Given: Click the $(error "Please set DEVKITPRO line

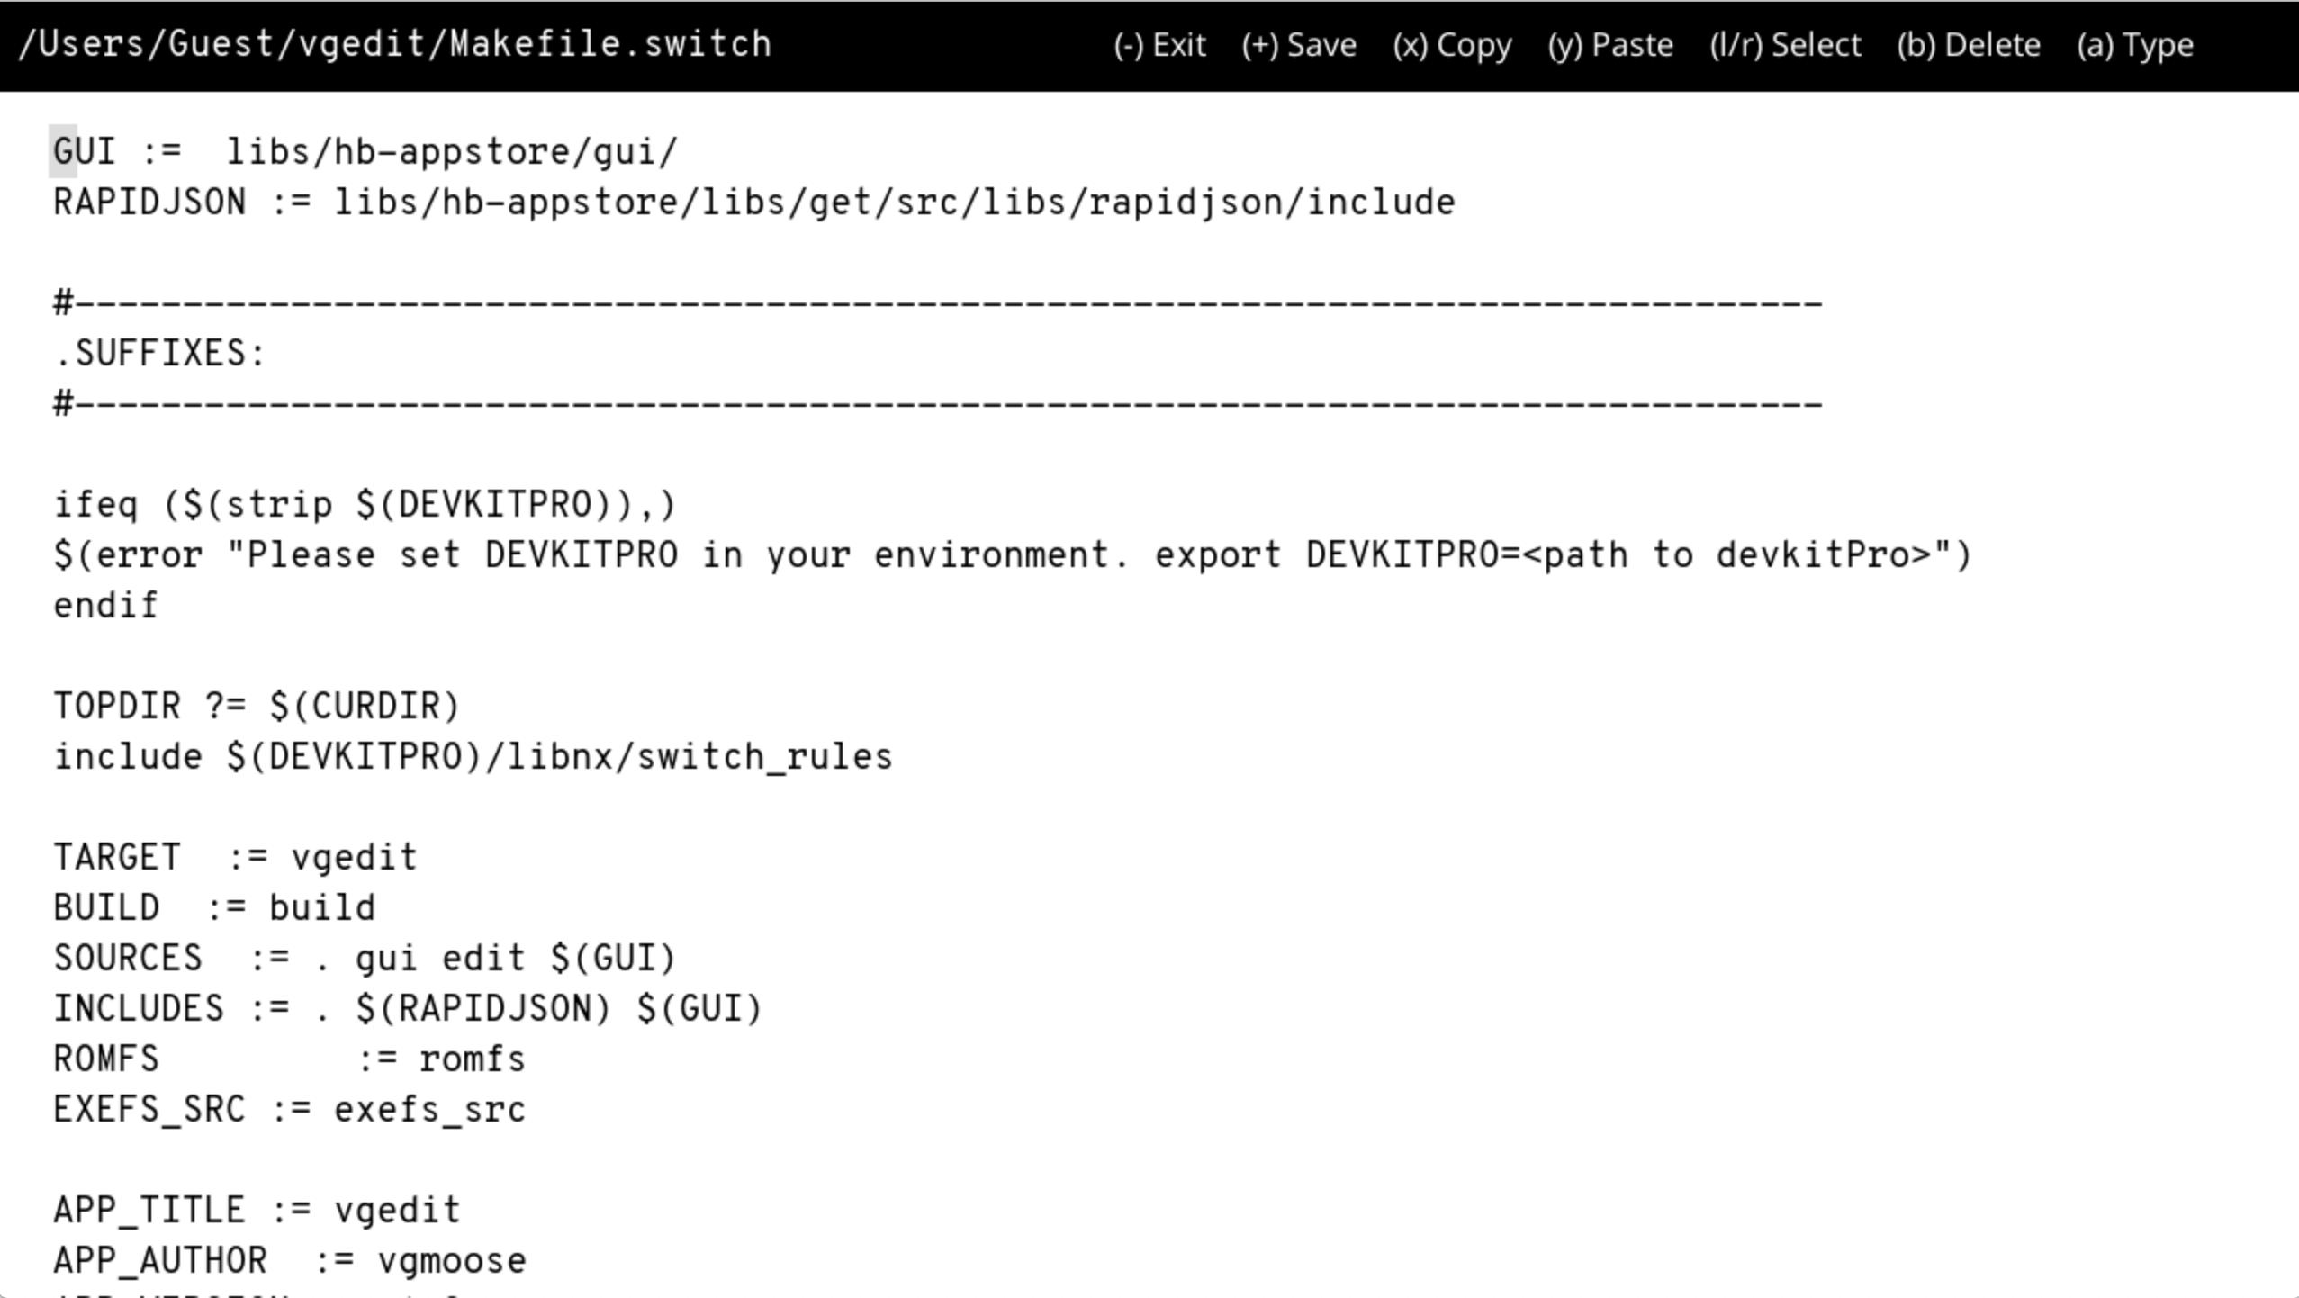Looking at the screenshot, I should coord(1013,554).
